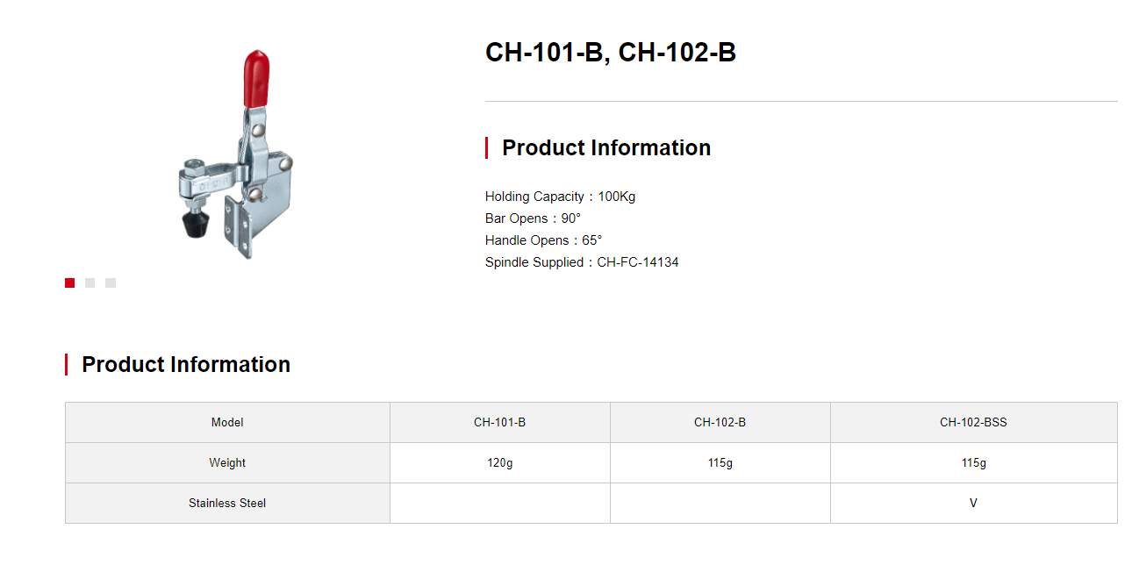Click the Handle Opens 65° line
Image resolution: width=1132 pixels, height=565 pixels.
pos(543,240)
